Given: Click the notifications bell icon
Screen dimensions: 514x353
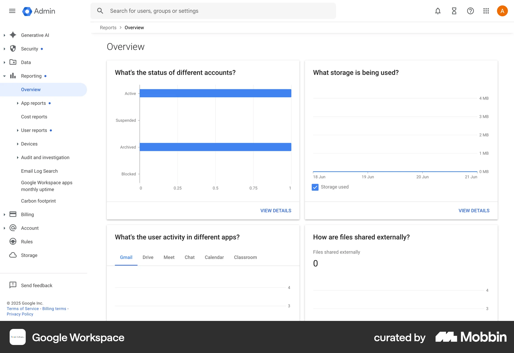Looking at the screenshot, I should coord(438,11).
